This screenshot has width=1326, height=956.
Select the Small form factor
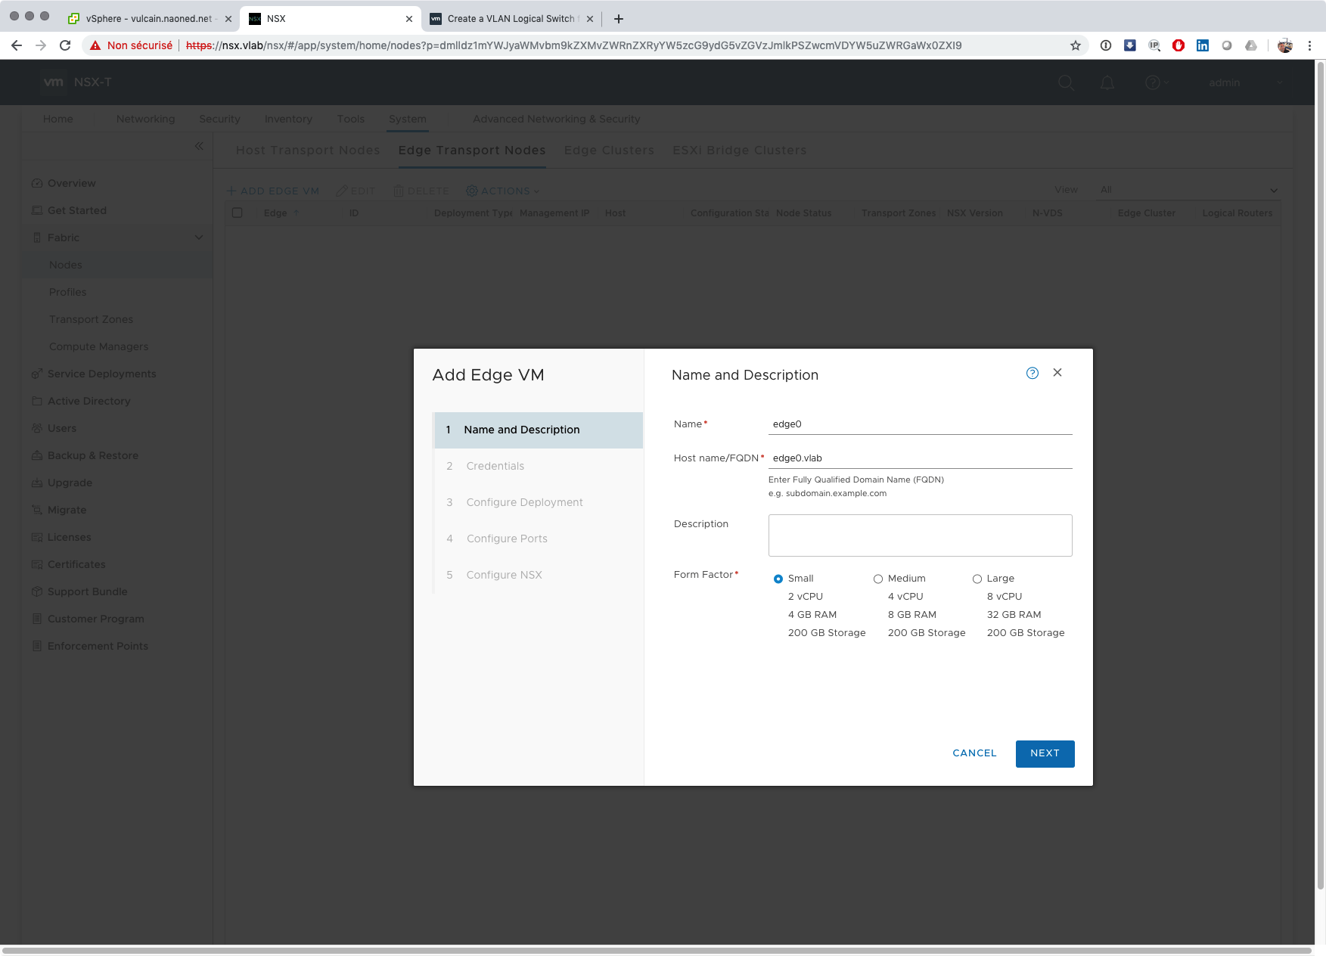point(778,579)
